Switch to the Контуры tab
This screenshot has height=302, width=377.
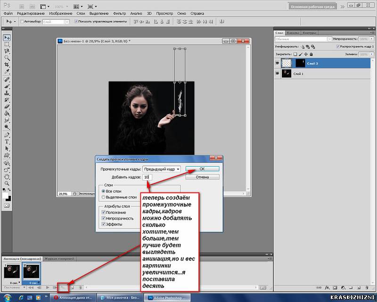[x=309, y=33]
